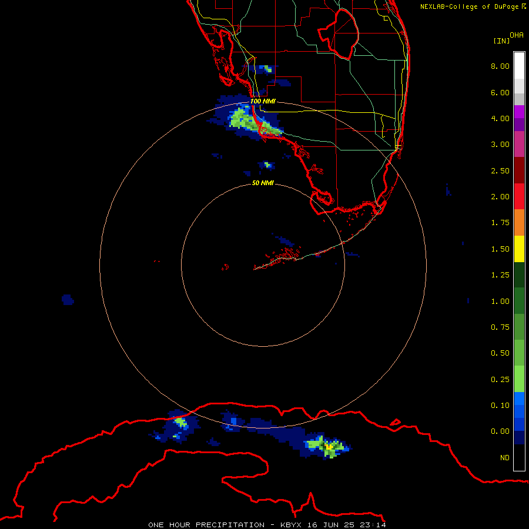Click the ND no-data legend label
The image size is (529, 529).
(x=505, y=458)
